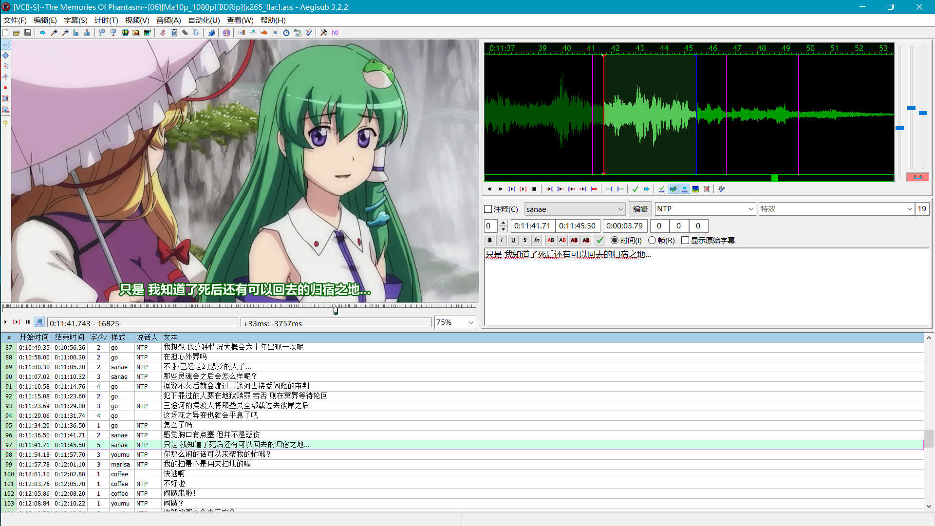Open the Properties clipboard icon
The width and height of the screenshot is (935, 526).
[174, 33]
